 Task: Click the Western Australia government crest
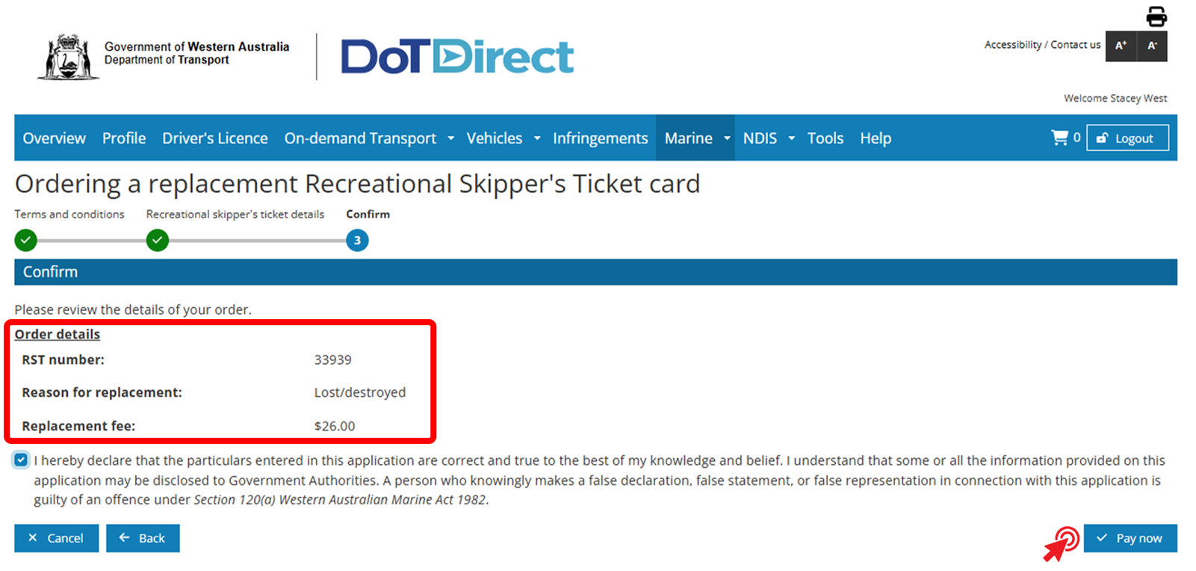[68, 56]
